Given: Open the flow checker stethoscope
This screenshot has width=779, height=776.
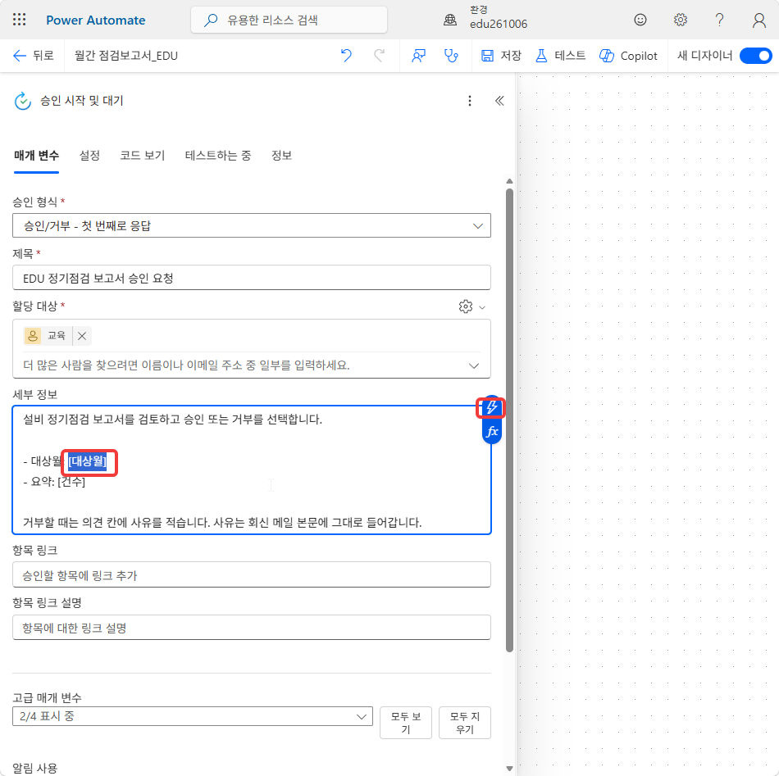Looking at the screenshot, I should point(451,56).
